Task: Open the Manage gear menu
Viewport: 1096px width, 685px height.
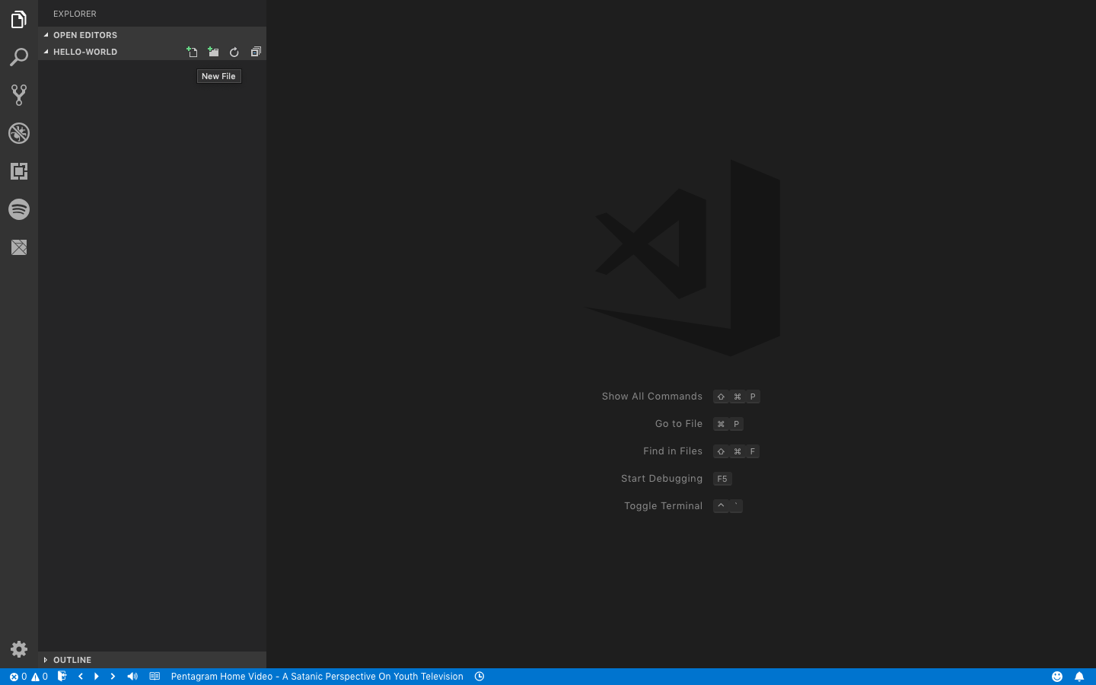Action: (x=19, y=649)
